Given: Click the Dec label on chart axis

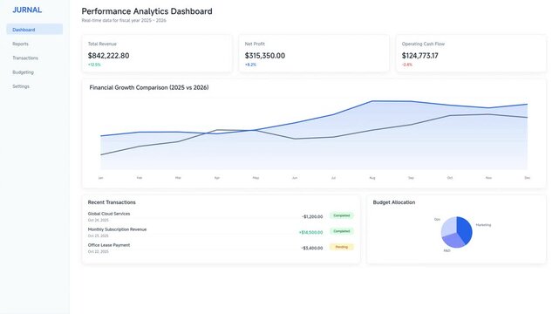Looking at the screenshot, I should point(528,177).
